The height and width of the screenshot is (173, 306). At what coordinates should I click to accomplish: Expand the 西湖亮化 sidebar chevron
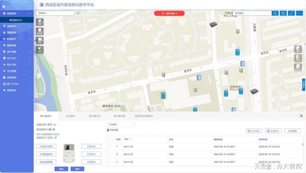tap(30, 90)
